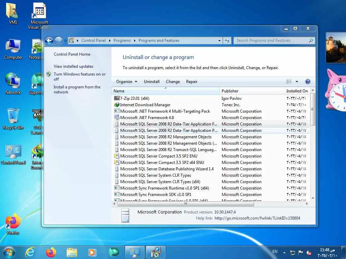Click the vertical scrollbar up arrow

(313, 90)
